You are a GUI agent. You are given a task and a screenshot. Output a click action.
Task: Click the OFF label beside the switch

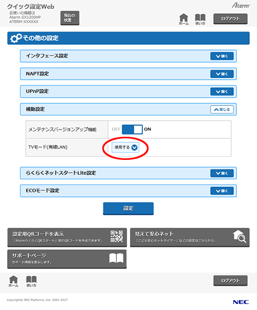click(116, 130)
